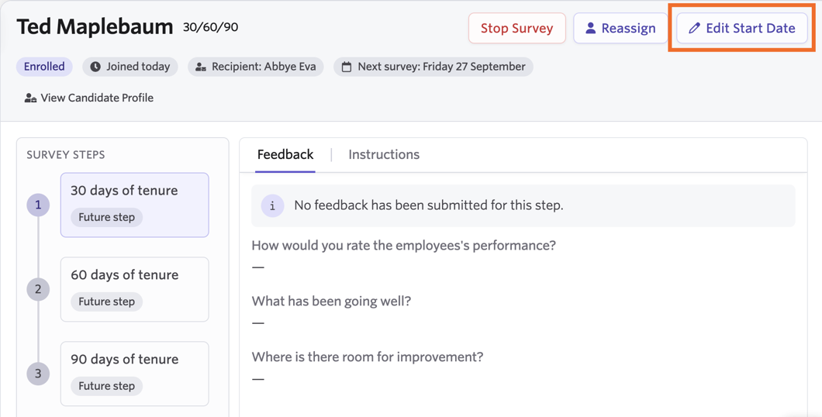Viewport: 822px width, 417px height.
Task: Open View Candidate Profile link
Action: (89, 98)
